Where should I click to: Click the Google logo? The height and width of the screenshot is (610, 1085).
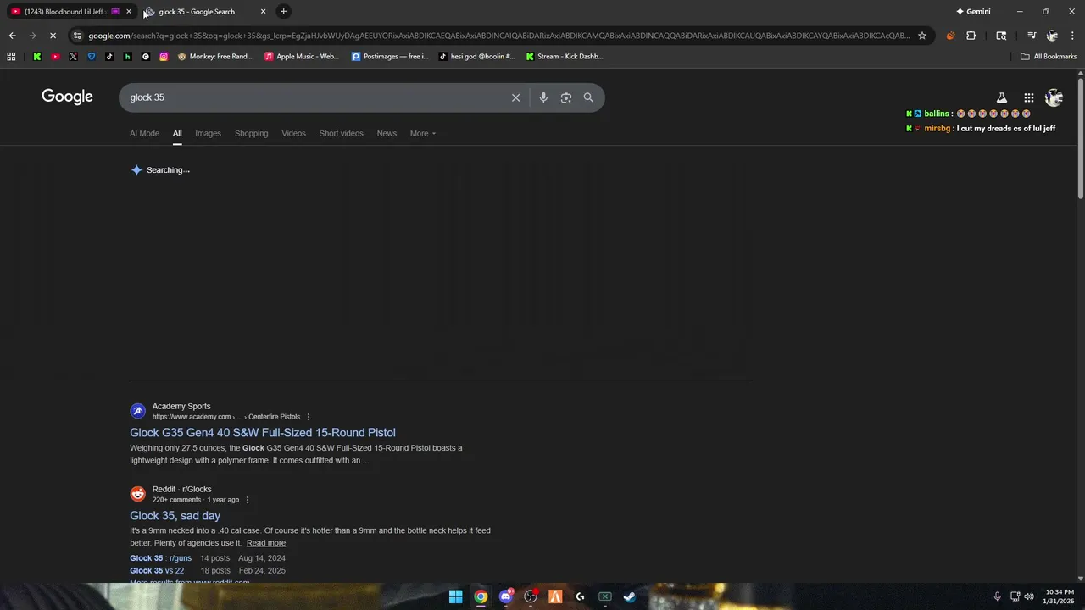(67, 97)
